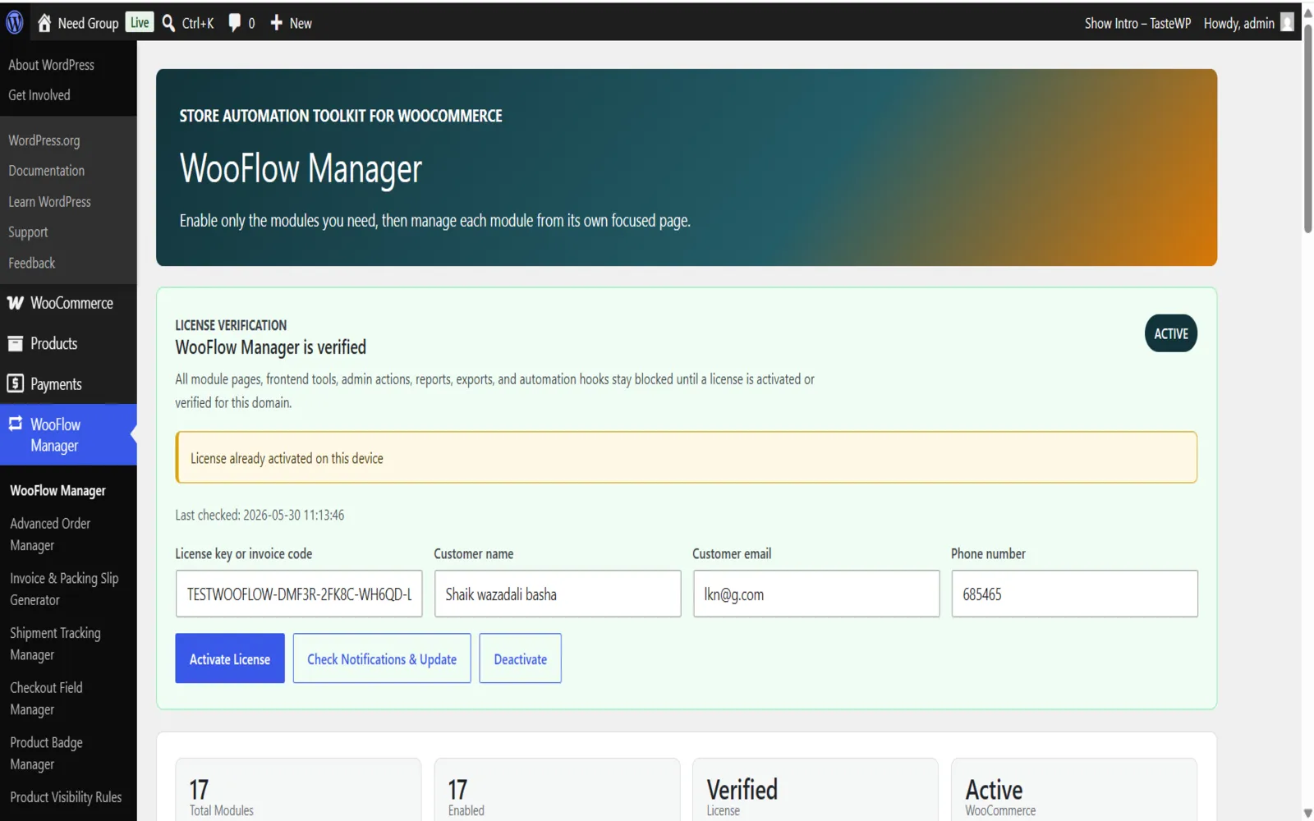Click the Verified License card
Screen dimensions: 1314x821
(816, 791)
